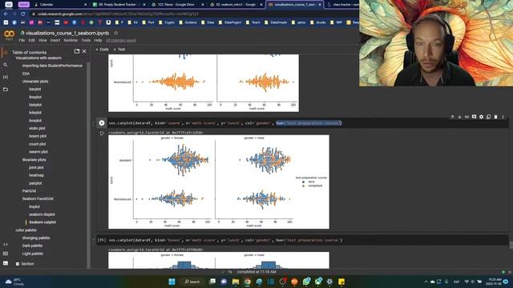Open Sticky Notes from taskbar
Viewport: 513px width, 288px height.
341,282
